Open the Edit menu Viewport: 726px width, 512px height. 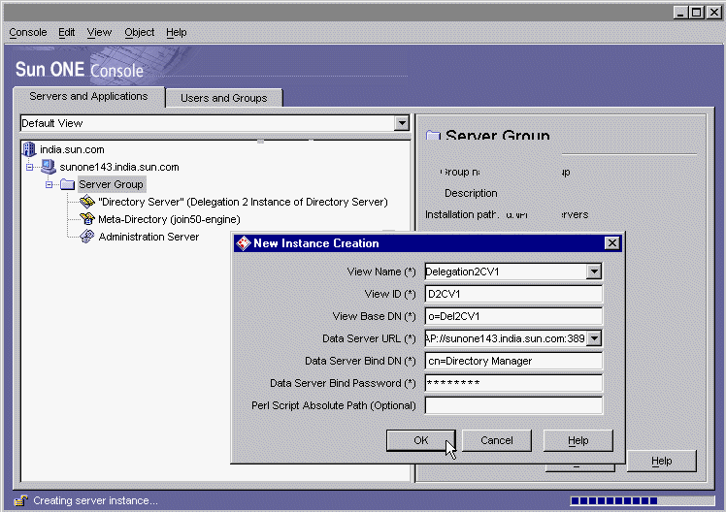click(x=66, y=32)
